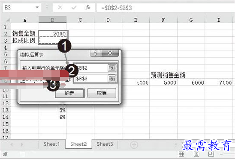This screenshot has height=159, width=235.
Task: Select row 5 header
Action: click(x=6, y=54)
